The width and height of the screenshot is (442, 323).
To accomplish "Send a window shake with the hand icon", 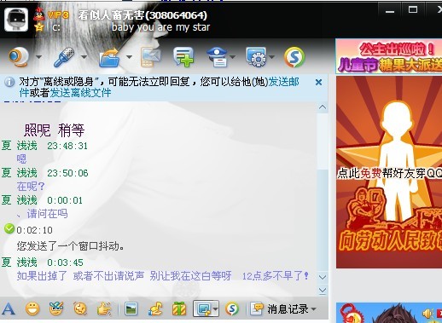I will [104, 309].
